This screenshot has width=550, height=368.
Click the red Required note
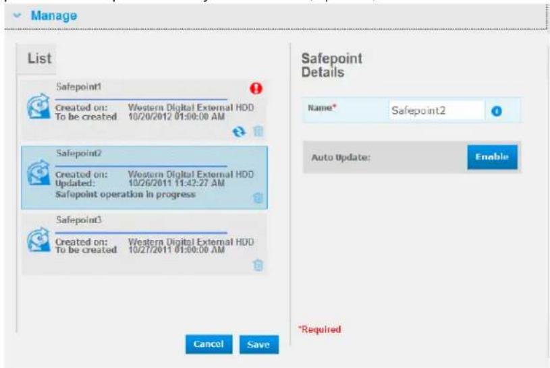[320, 330]
